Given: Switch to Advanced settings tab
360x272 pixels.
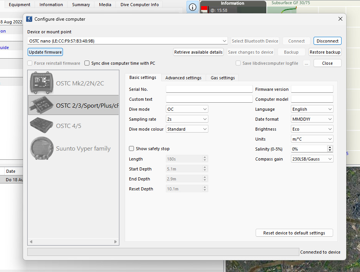Looking at the screenshot, I should tap(183, 78).
